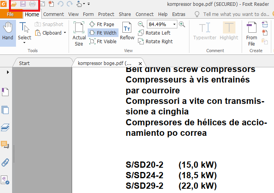
Task: Click the Save icon in quick access toolbar
Action: click(23, 4)
